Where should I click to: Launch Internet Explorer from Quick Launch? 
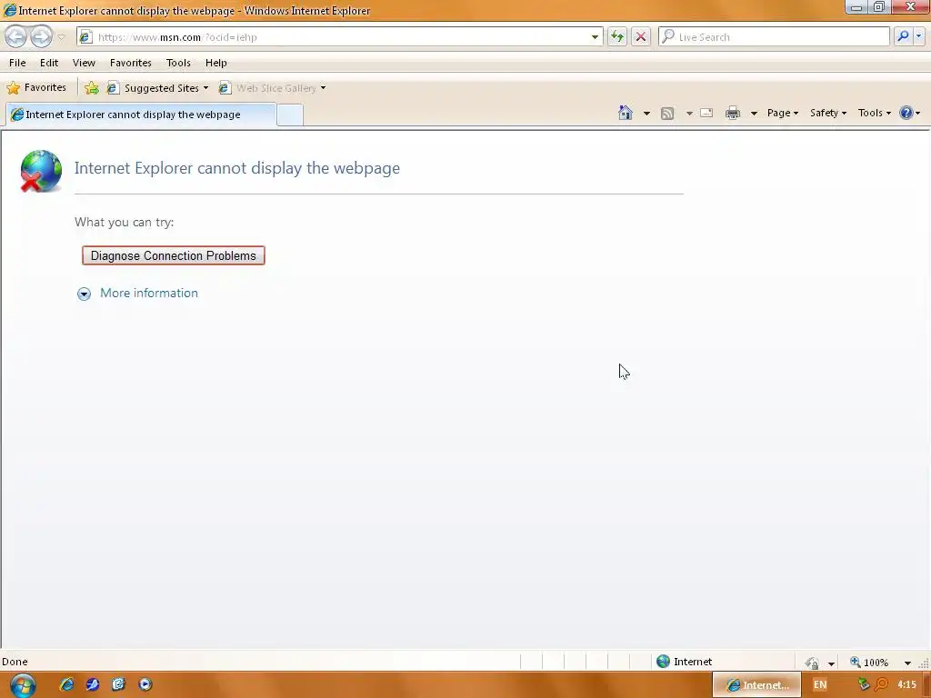pos(66,684)
